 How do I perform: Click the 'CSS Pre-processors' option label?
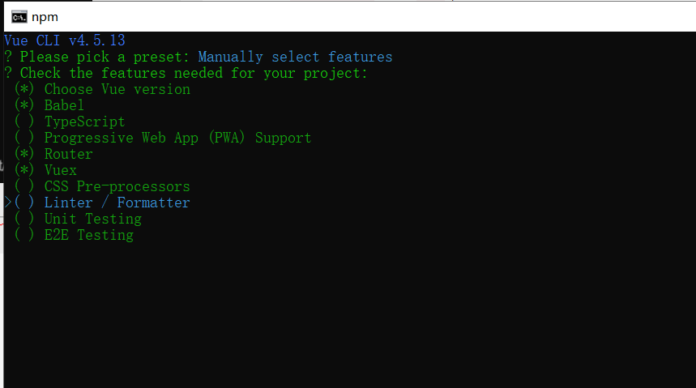point(117,186)
